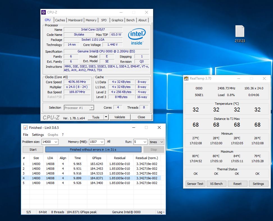The height and width of the screenshot is (221, 273).
Task: Click the Tools button in CPU-Z
Action: (x=96, y=117)
